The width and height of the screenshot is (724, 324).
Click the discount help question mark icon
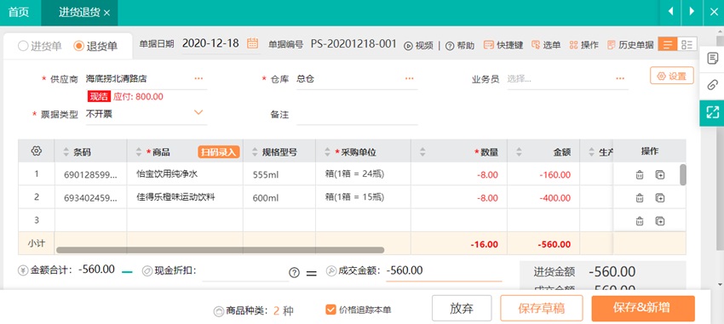(294, 273)
